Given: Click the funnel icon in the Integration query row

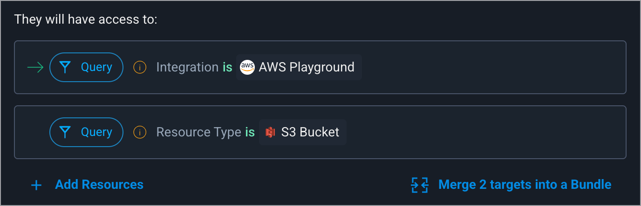Looking at the screenshot, I should point(65,67).
